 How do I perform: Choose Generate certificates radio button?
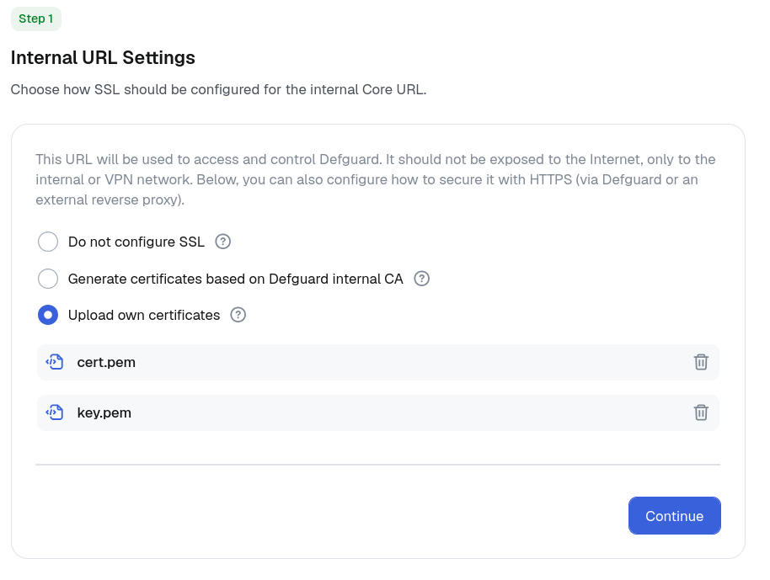(48, 279)
